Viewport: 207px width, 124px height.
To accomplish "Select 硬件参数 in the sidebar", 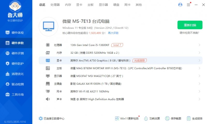I will (x=16, y=43).
